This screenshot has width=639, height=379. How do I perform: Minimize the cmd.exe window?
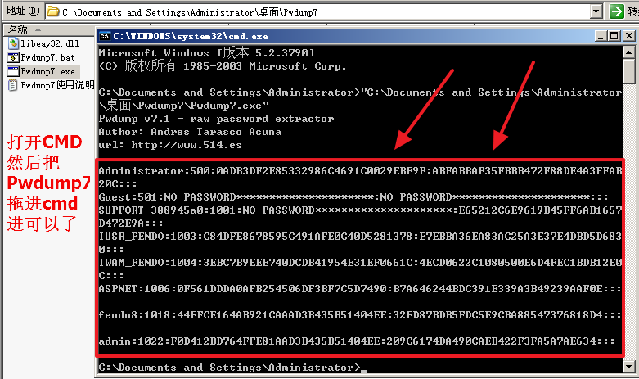(x=601, y=36)
